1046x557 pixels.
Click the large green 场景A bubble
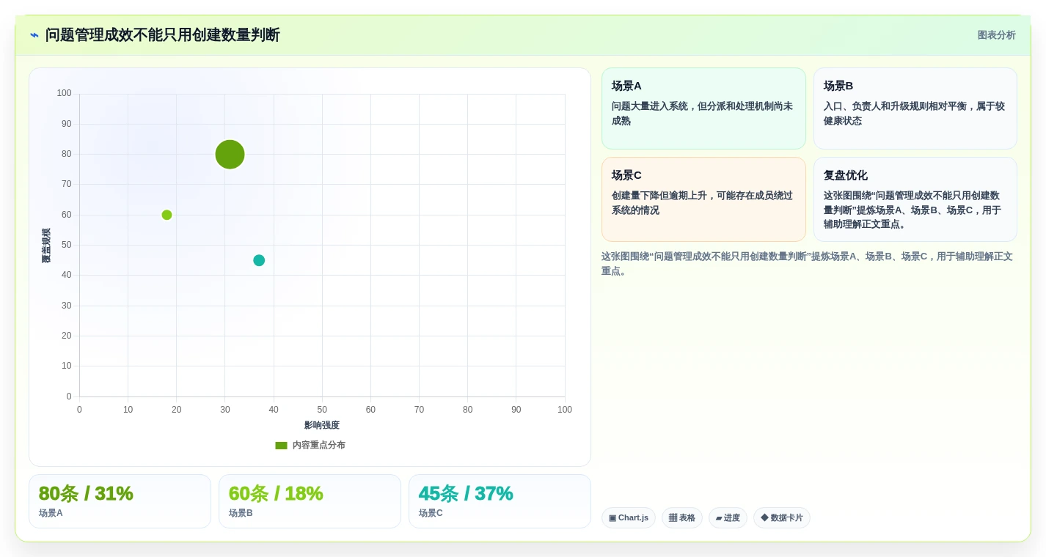click(x=230, y=154)
